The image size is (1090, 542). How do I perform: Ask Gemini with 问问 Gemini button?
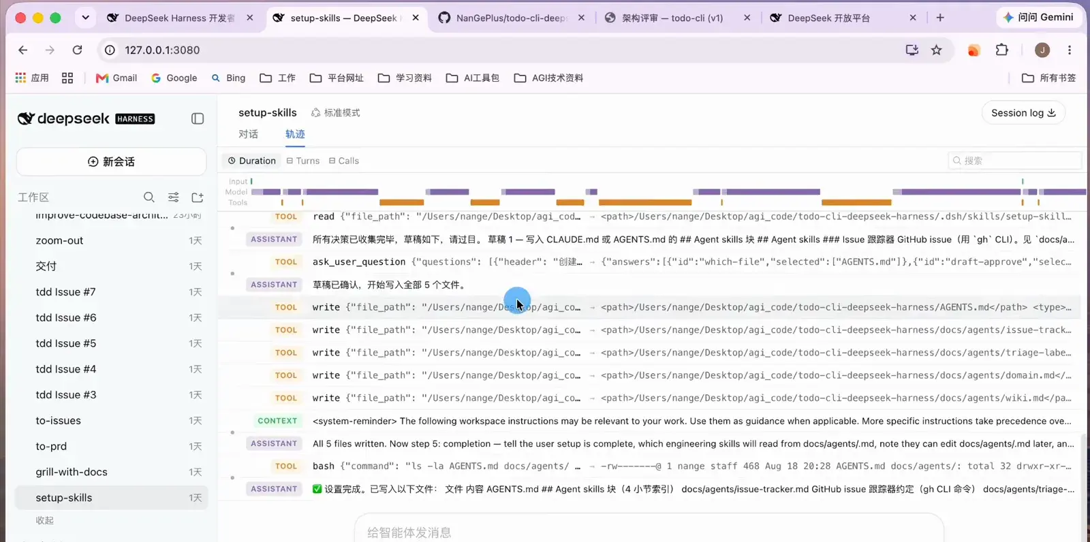(x=1038, y=17)
